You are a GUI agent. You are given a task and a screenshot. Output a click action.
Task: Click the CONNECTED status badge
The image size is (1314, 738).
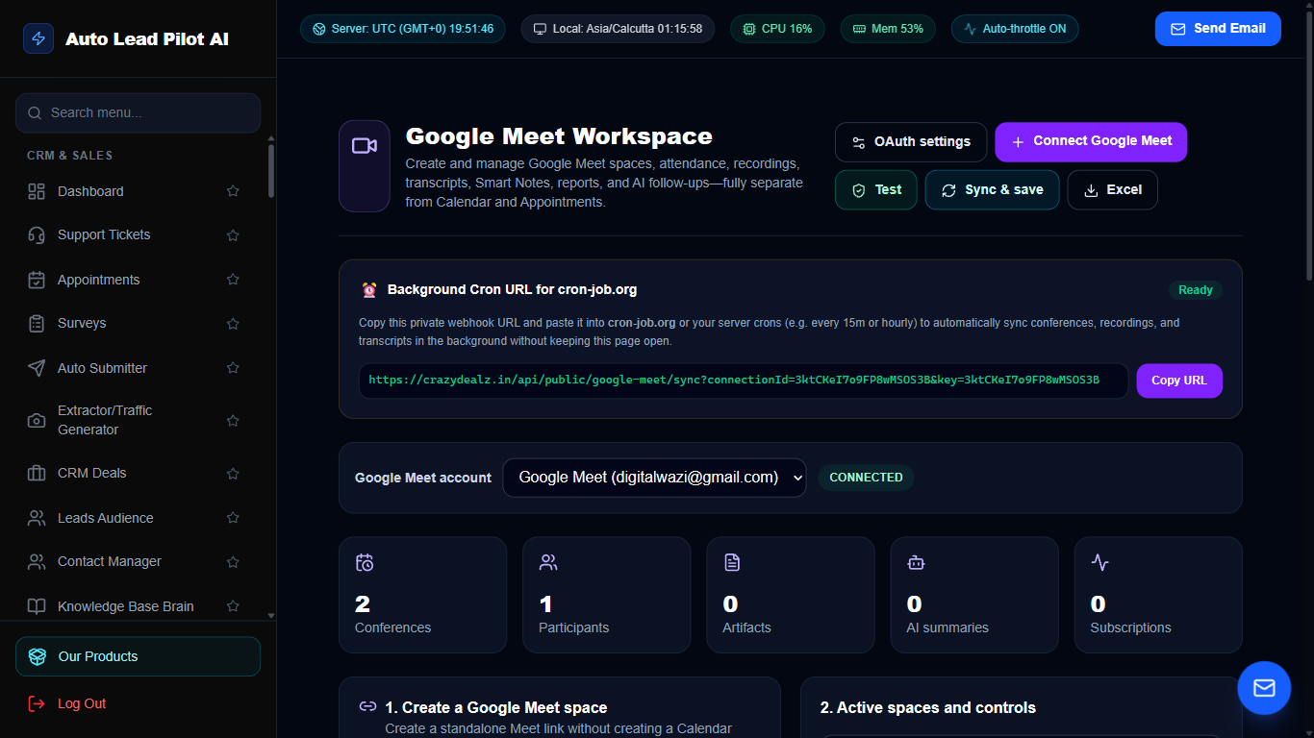pos(866,478)
